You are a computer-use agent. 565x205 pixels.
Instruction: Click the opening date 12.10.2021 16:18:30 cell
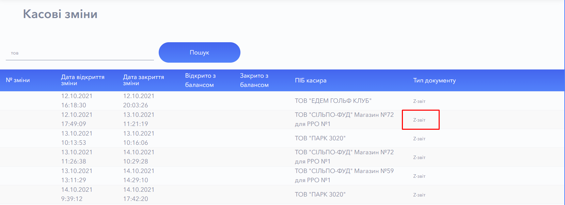[77, 101]
